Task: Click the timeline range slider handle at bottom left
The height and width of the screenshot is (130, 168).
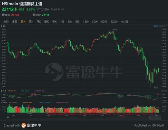Action: [x=8, y=117]
